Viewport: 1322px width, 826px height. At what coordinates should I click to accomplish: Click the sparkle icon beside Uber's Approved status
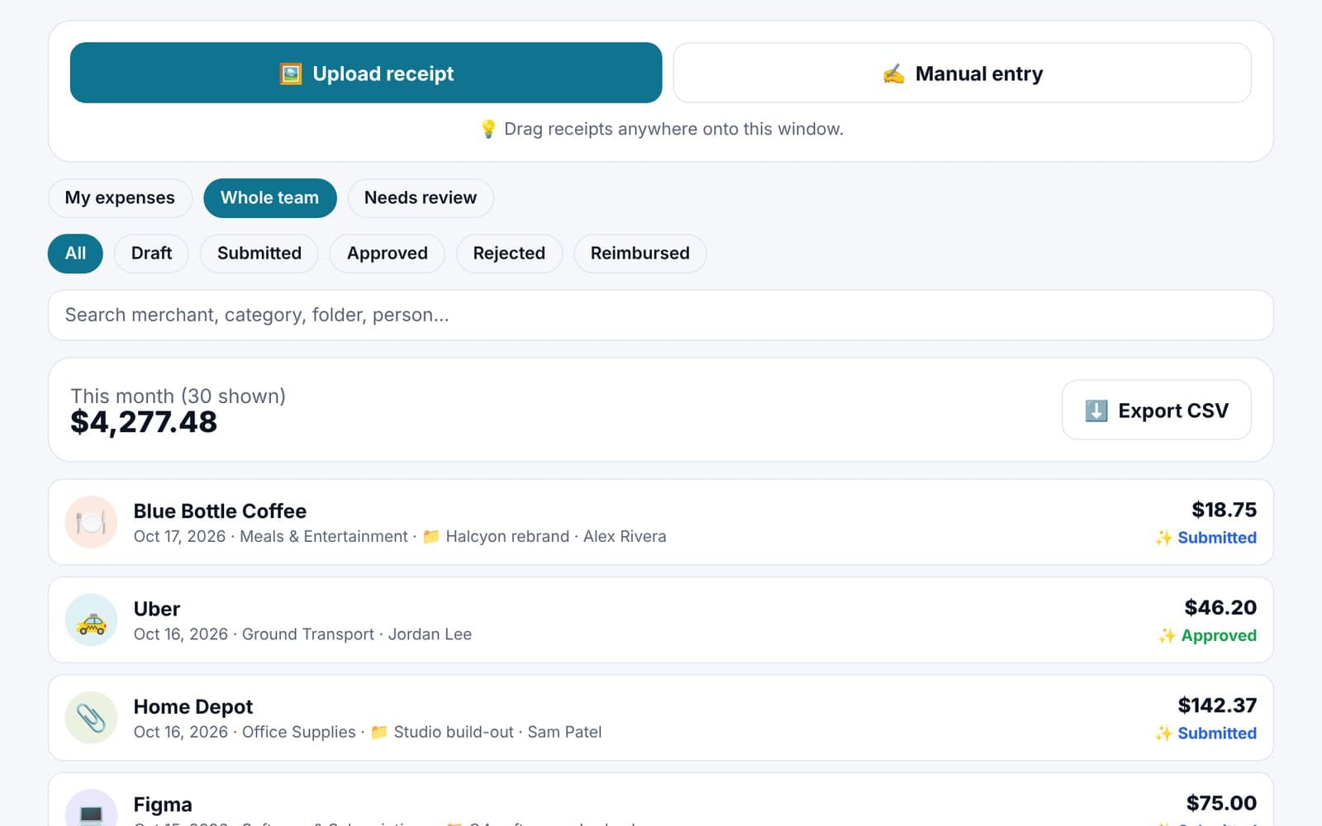1167,635
